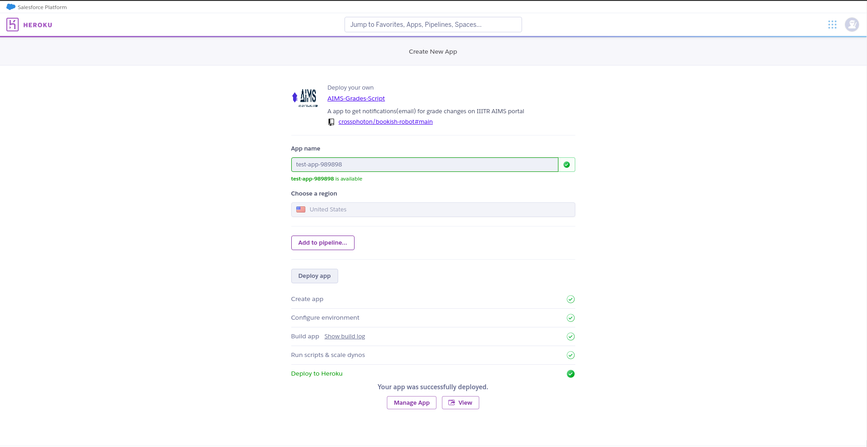This screenshot has height=447, width=867.
Task: Click the repository book icon
Action: tap(331, 122)
